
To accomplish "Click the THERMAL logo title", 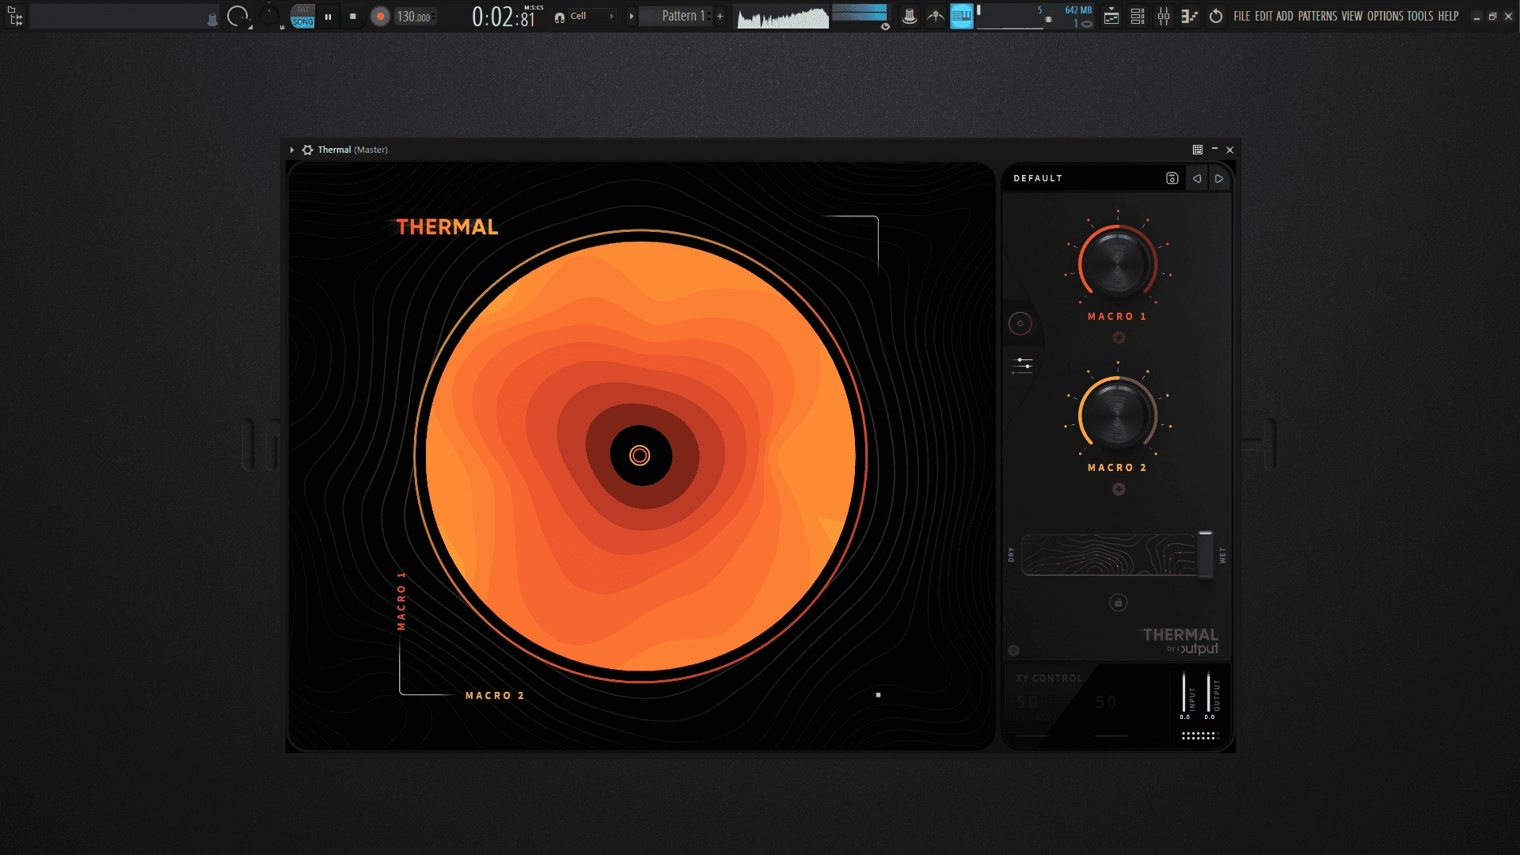I will tap(447, 227).
